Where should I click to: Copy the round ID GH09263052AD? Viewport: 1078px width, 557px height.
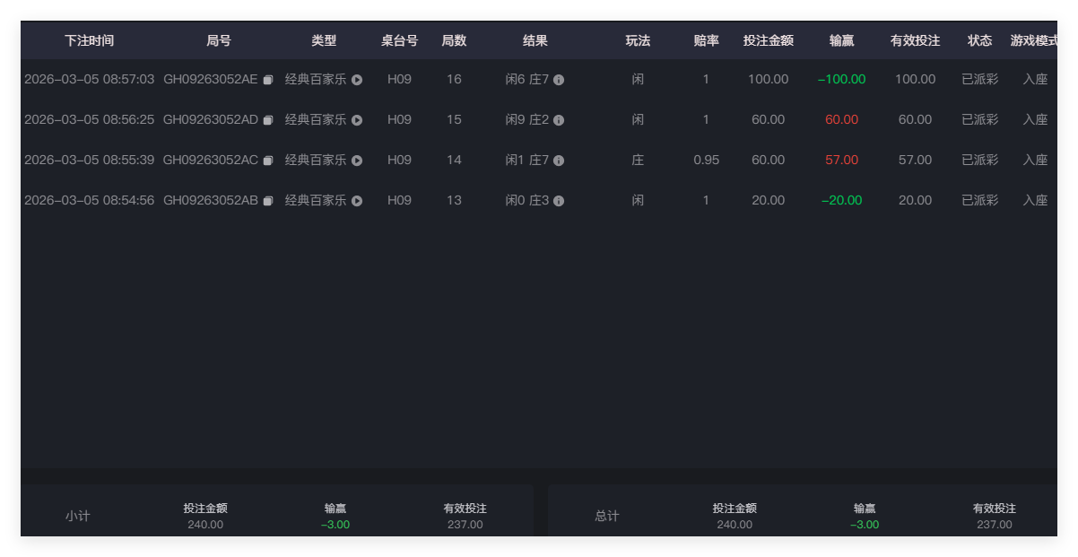pos(267,119)
